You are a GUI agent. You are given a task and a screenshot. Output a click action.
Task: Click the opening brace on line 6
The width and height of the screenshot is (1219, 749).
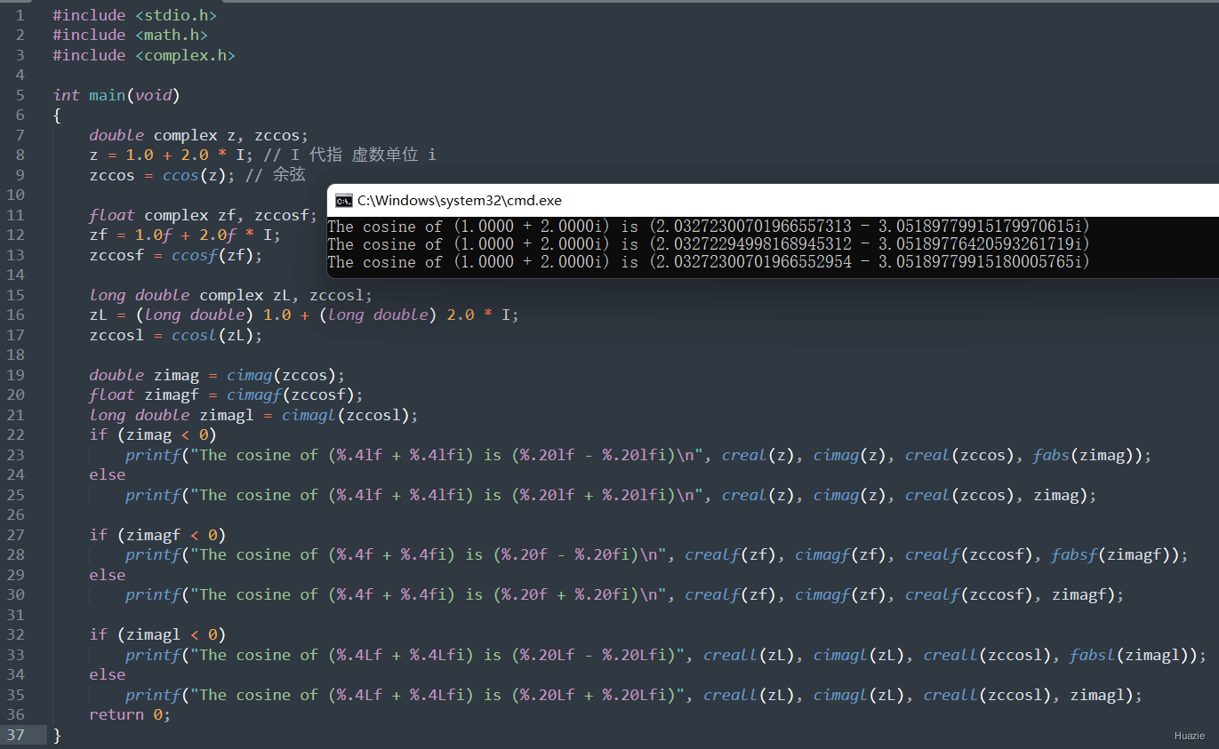[x=57, y=116]
